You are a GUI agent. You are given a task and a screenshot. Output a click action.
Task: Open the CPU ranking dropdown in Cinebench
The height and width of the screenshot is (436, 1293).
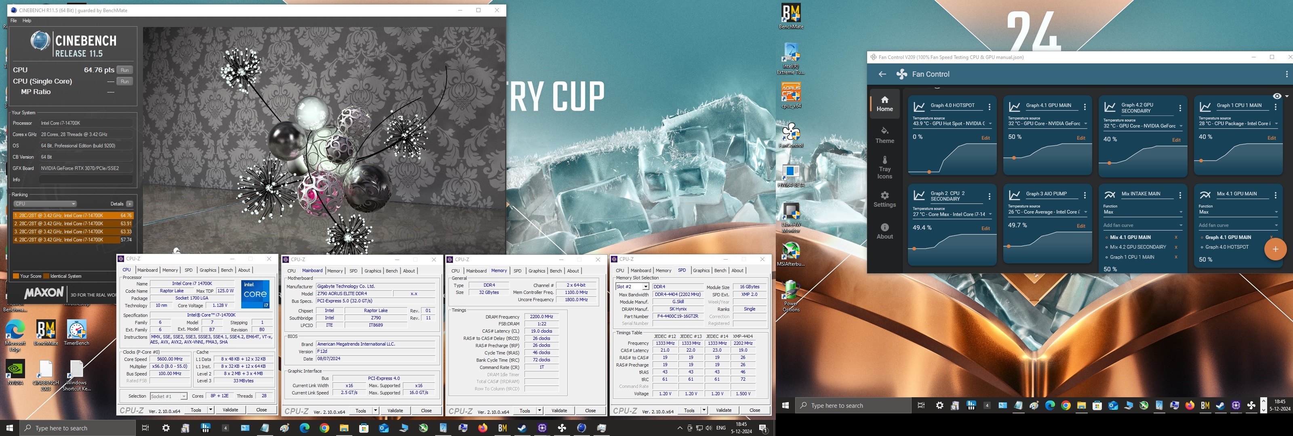pyautogui.click(x=45, y=204)
